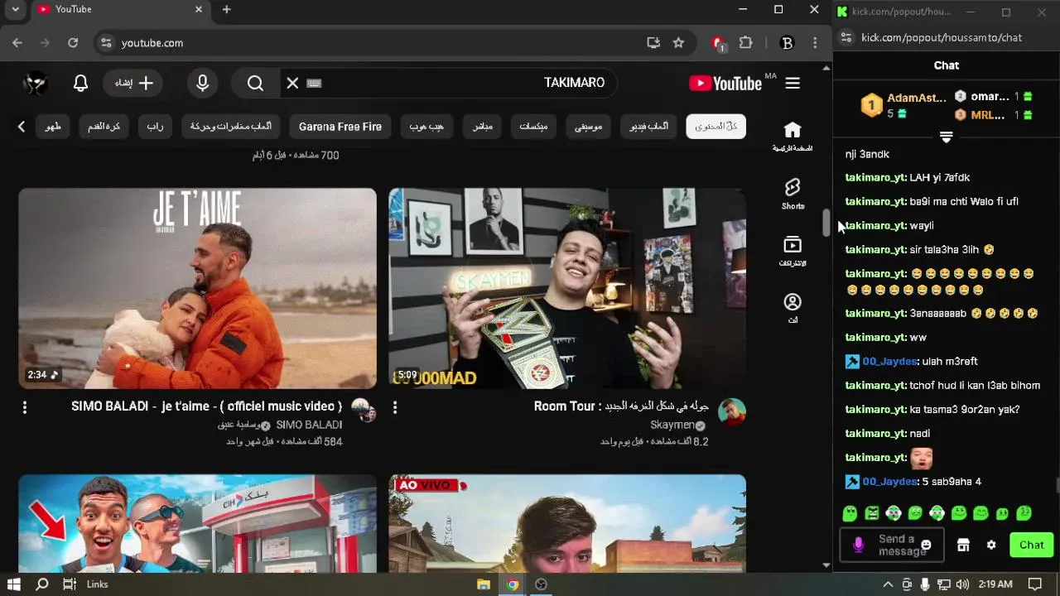1060x596 pixels.
Task: Open the You profile icon in sidebar
Action: 793,308
